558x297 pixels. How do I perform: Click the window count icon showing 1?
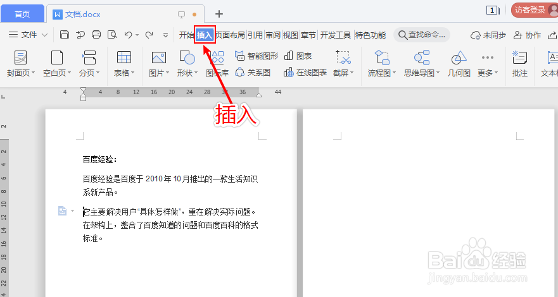[493, 10]
